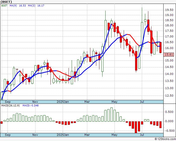Click the 16.50 price axis label

click(169, 42)
